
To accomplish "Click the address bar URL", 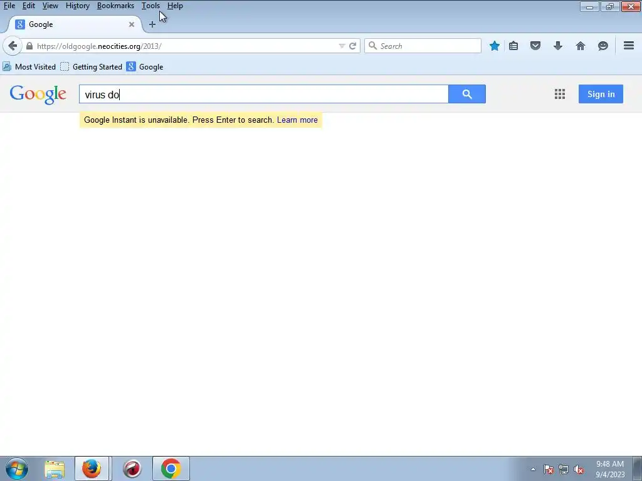I will click(99, 46).
